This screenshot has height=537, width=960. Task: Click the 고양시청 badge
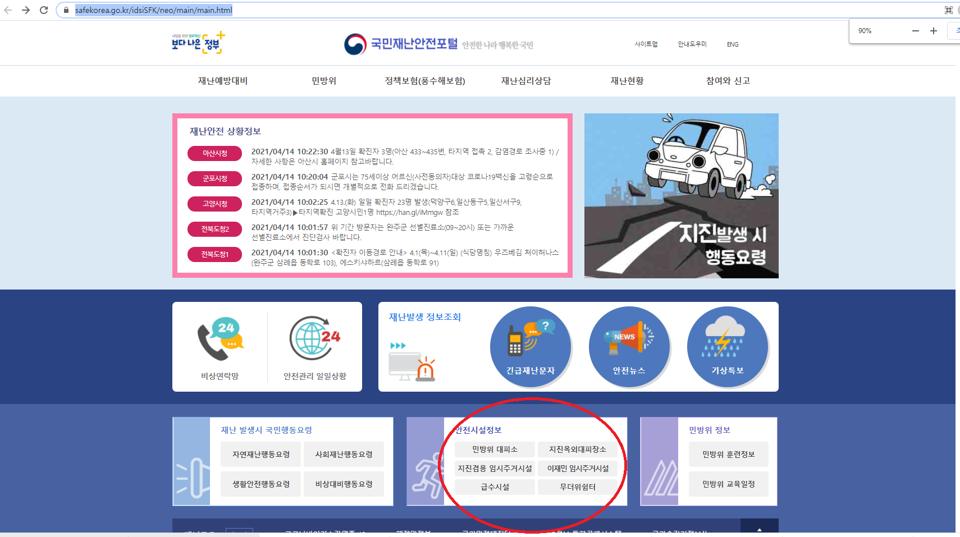point(215,204)
